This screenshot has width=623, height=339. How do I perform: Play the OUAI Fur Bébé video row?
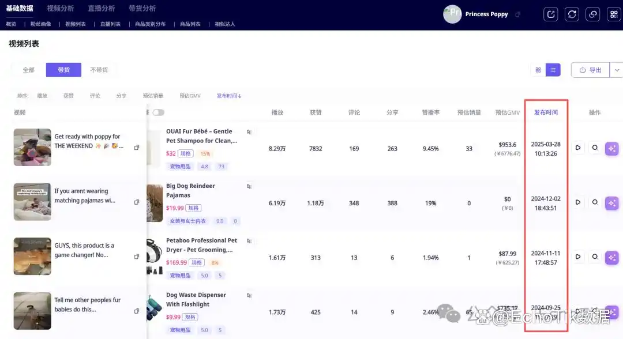pyautogui.click(x=578, y=148)
